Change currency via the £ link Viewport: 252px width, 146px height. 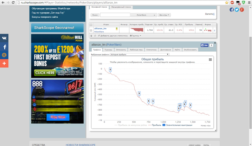[214, 14]
